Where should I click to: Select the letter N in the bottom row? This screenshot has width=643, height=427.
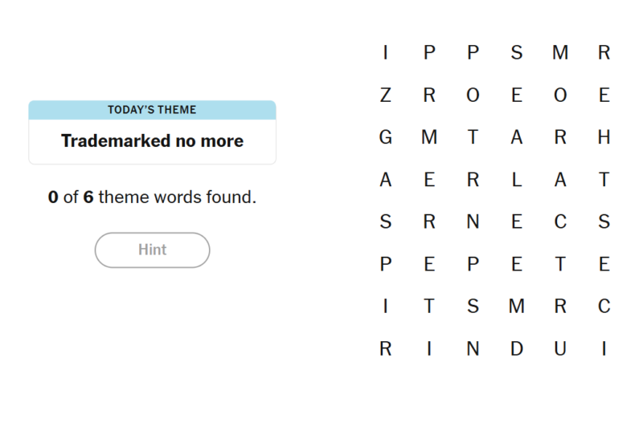point(473,349)
